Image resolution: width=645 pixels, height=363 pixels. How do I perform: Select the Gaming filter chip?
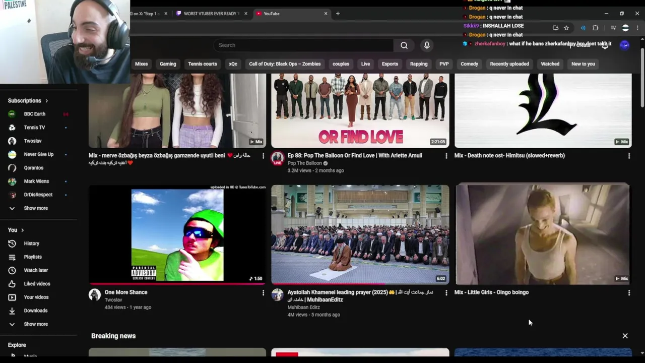tap(168, 64)
